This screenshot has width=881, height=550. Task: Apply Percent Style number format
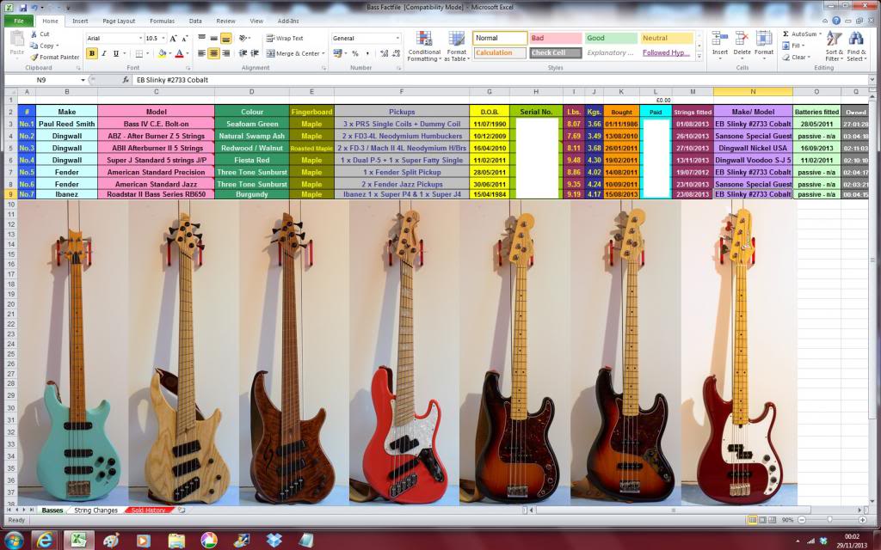click(x=355, y=53)
